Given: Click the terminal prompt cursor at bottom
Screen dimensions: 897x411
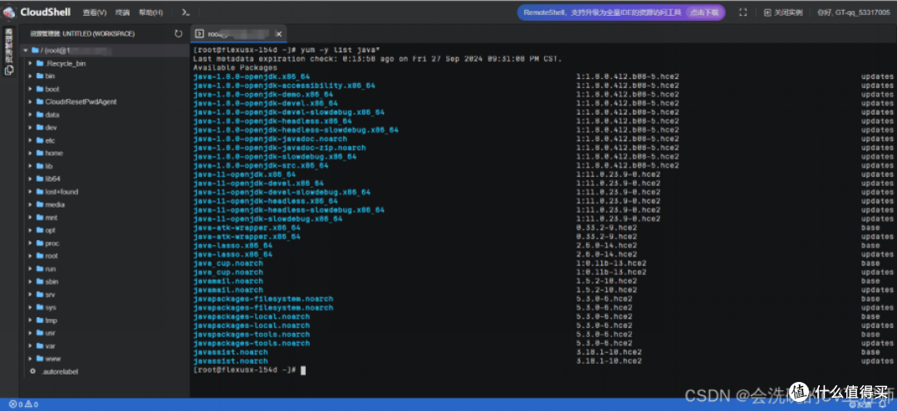Looking at the screenshot, I should (303, 370).
